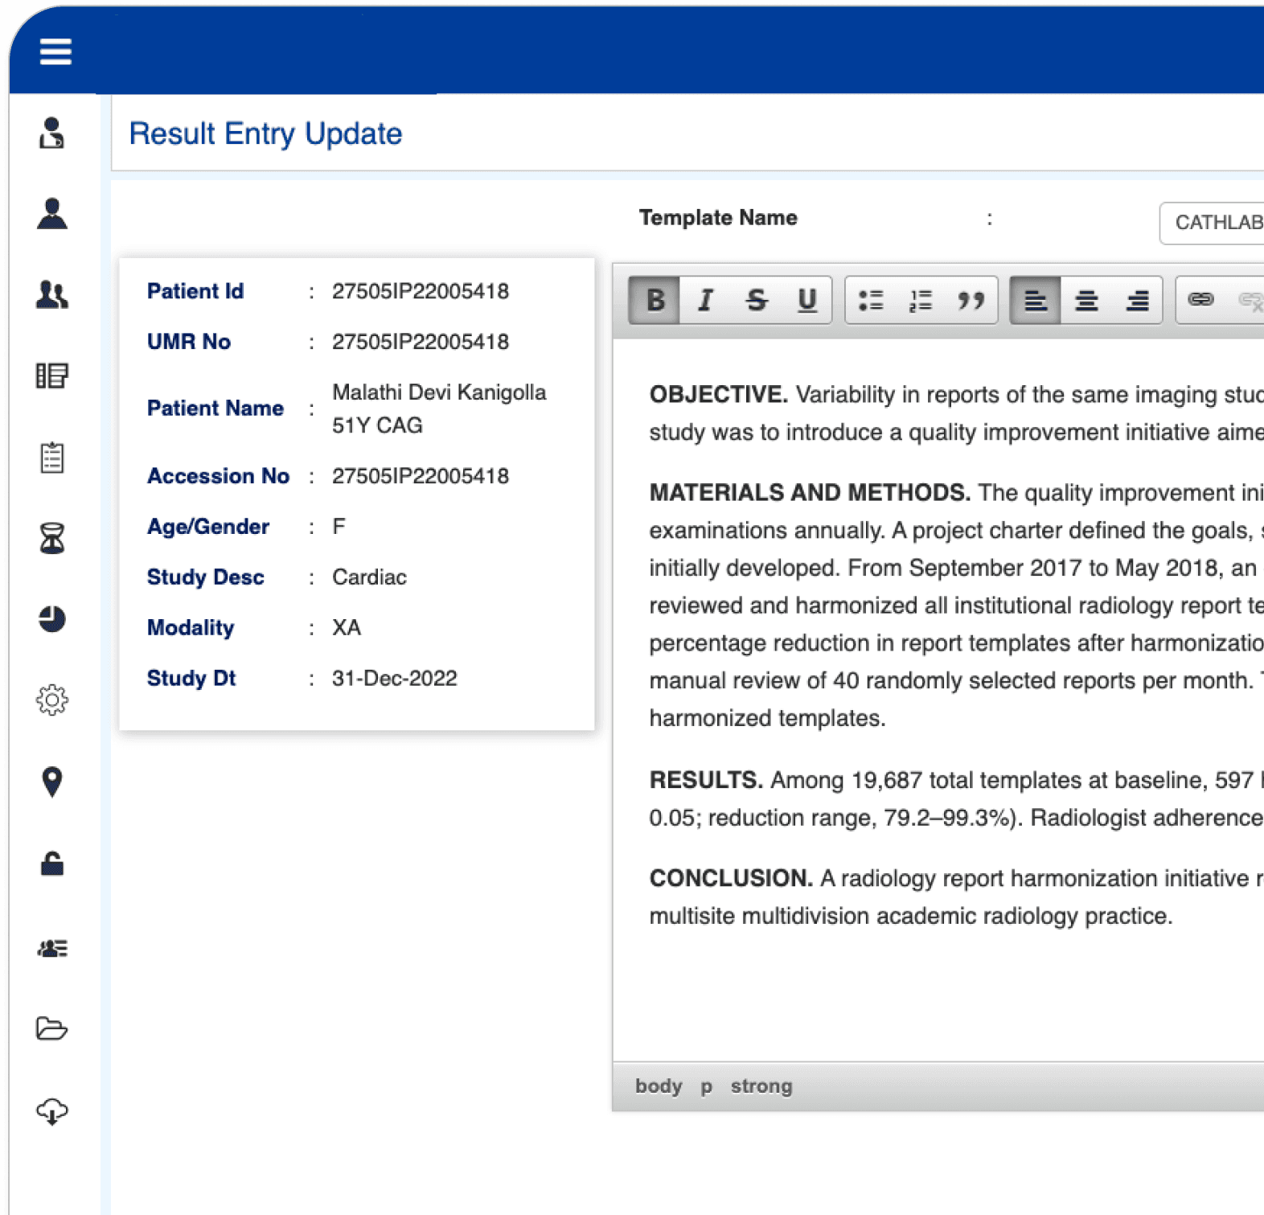Open the location pin sidebar item
This screenshot has height=1215, width=1264.
coord(52,782)
